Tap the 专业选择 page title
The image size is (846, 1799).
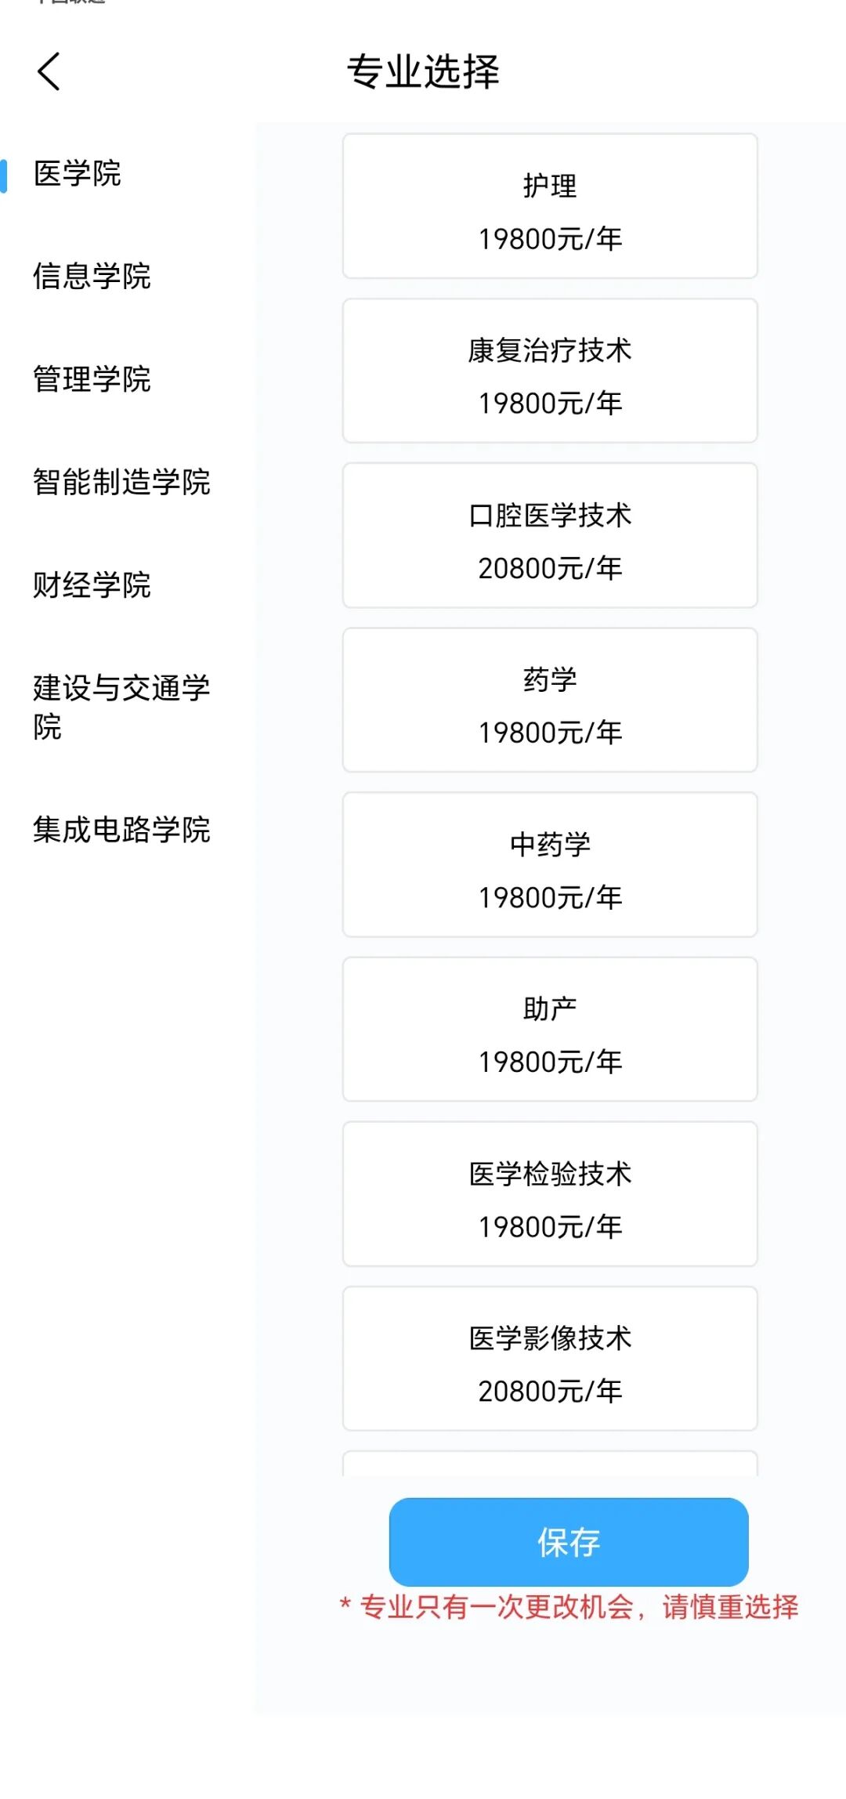tap(423, 72)
